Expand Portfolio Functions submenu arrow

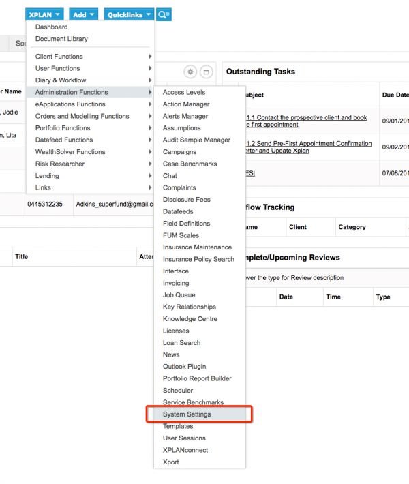click(150, 127)
